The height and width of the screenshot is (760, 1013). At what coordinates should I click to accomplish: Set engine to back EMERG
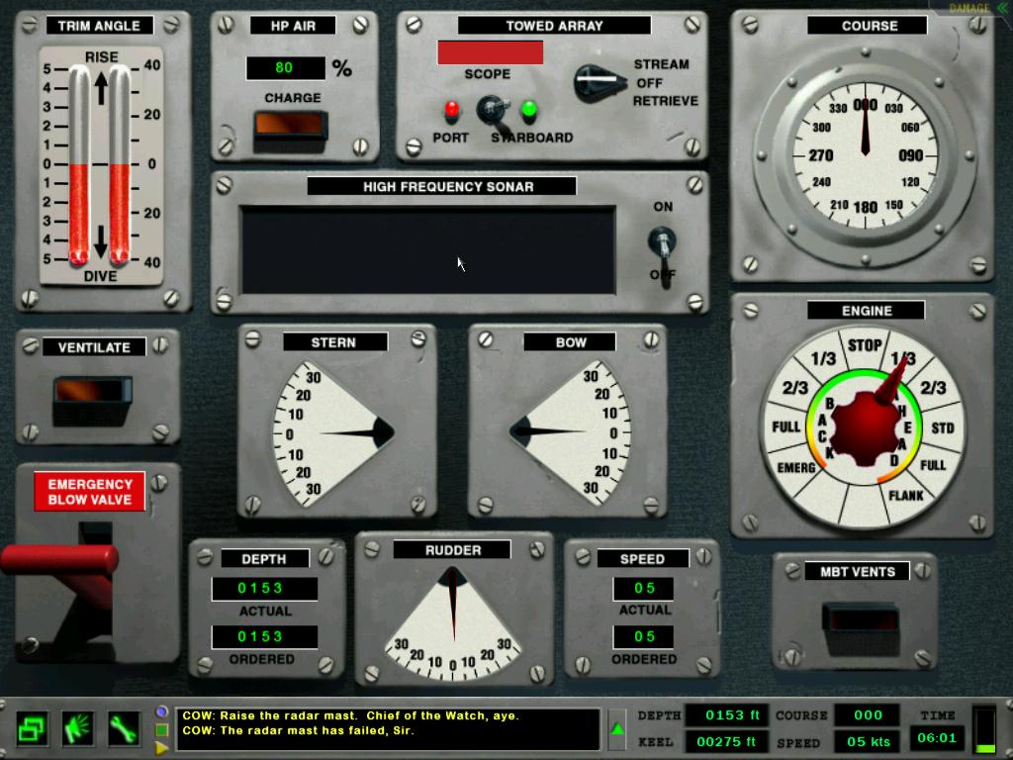[x=796, y=467]
